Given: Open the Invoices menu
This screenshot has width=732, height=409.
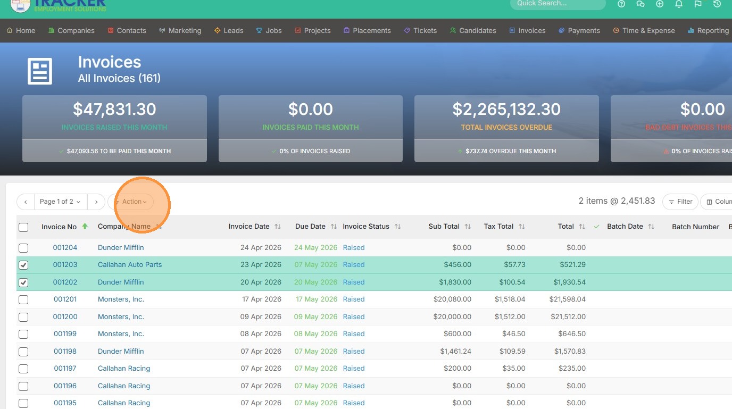Looking at the screenshot, I should coord(527,30).
